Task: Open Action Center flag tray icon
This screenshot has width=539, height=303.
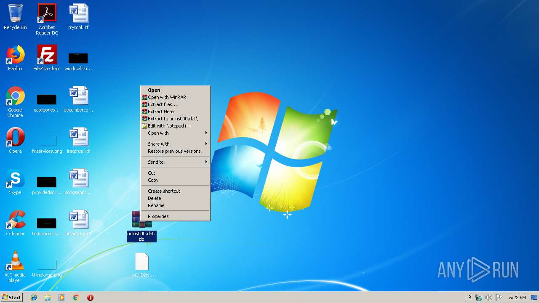Action: (x=499, y=298)
